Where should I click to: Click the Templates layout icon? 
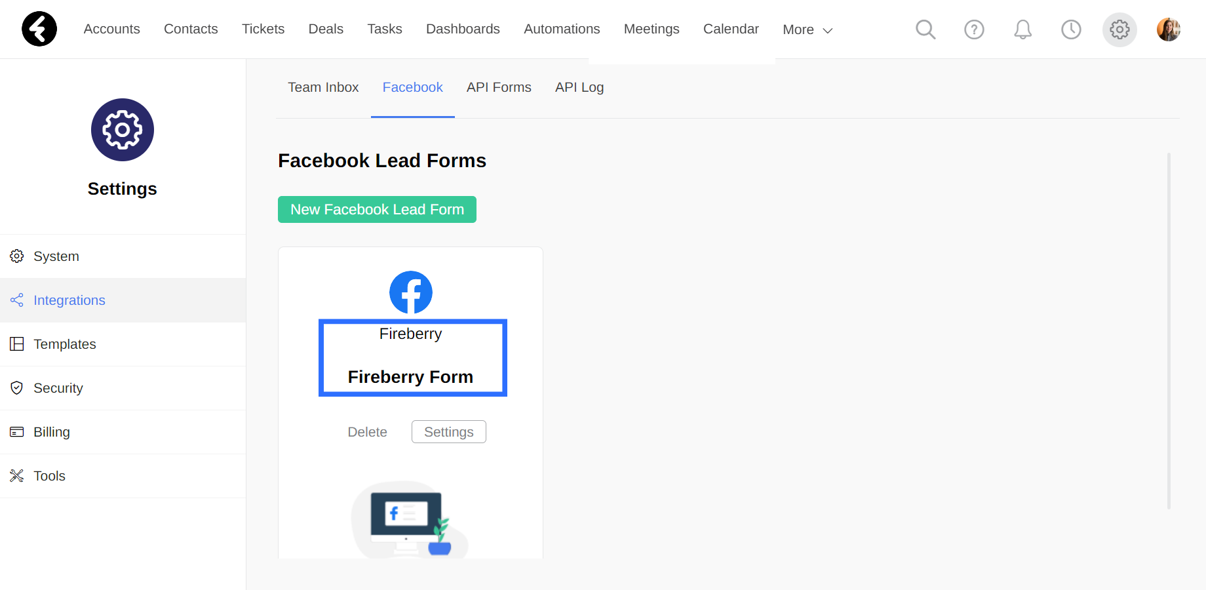coord(17,344)
